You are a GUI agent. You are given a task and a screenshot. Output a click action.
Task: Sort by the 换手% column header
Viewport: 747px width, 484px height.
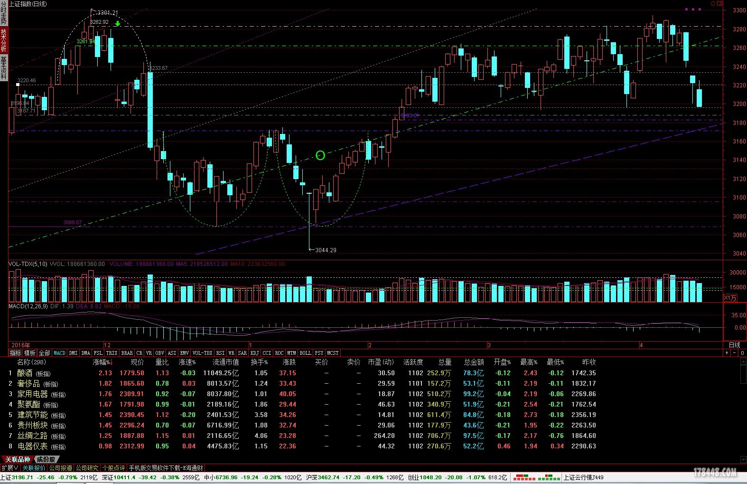pyautogui.click(x=259, y=362)
